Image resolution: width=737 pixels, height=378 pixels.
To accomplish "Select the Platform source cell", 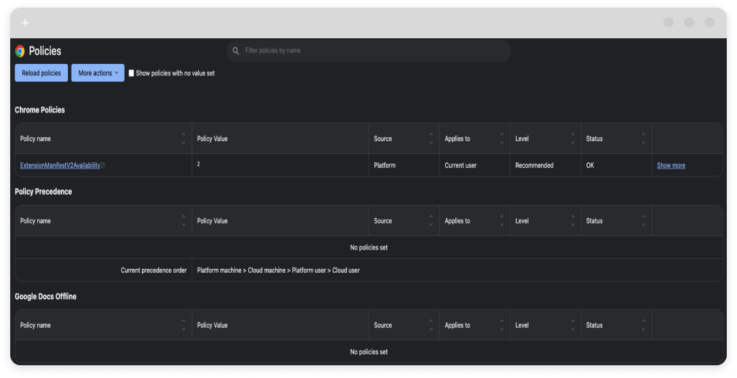I will pyautogui.click(x=404, y=165).
